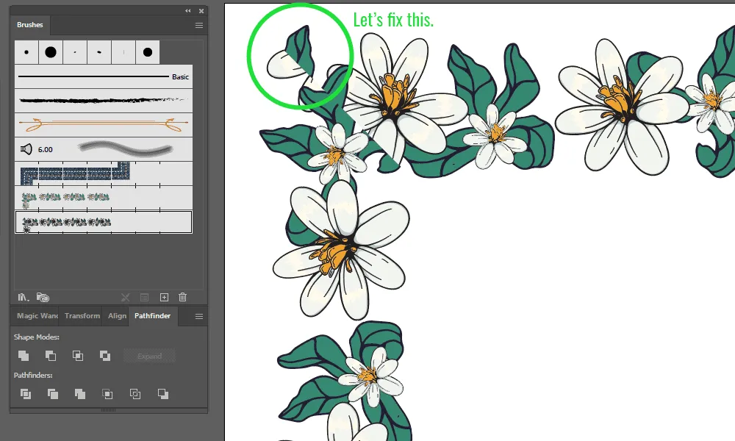735x441 pixels.
Task: Open the Pathfinder panel menu
Action: 199,316
